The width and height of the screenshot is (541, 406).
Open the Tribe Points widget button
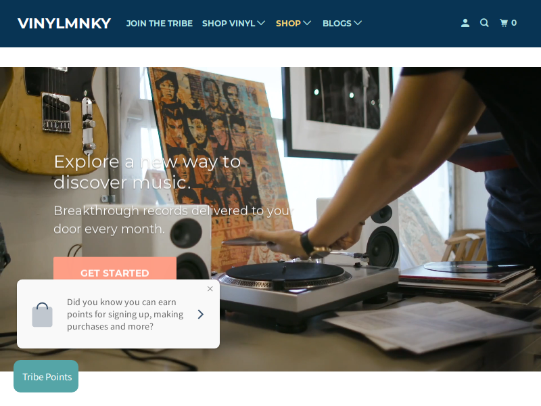(x=46, y=376)
